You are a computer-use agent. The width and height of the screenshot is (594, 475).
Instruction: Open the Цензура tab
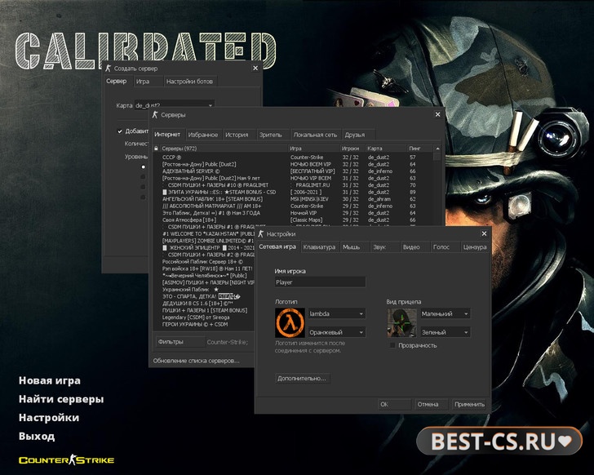pyautogui.click(x=475, y=247)
